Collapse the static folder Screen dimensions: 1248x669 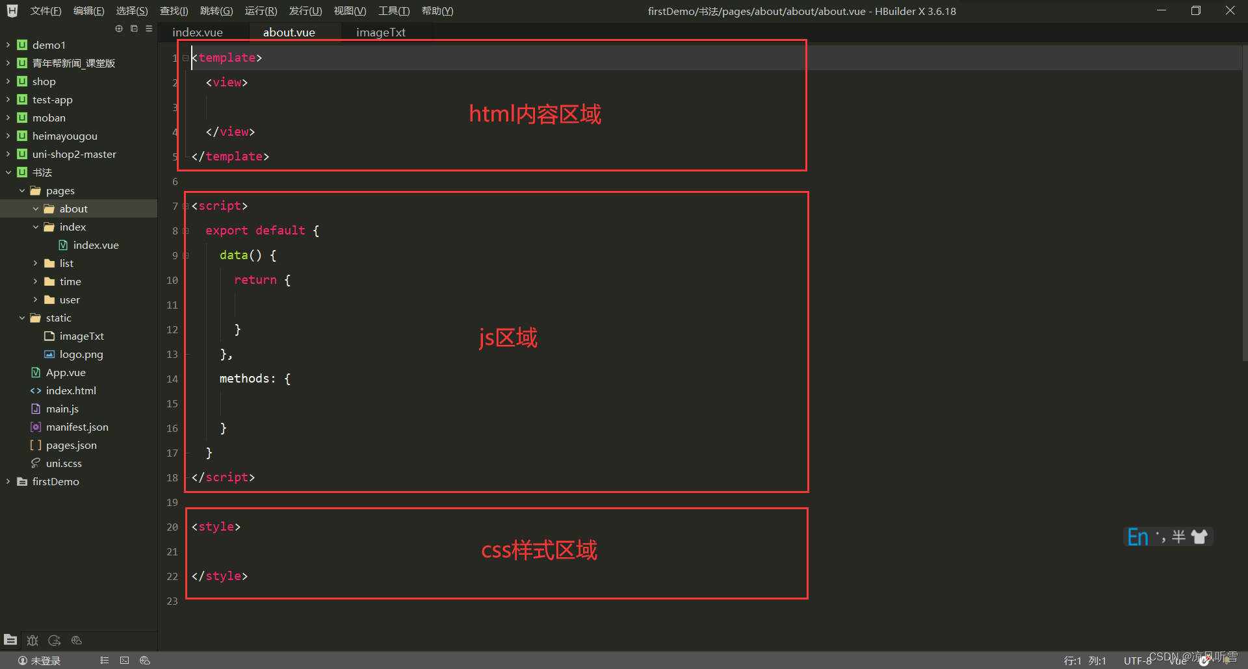tap(21, 318)
